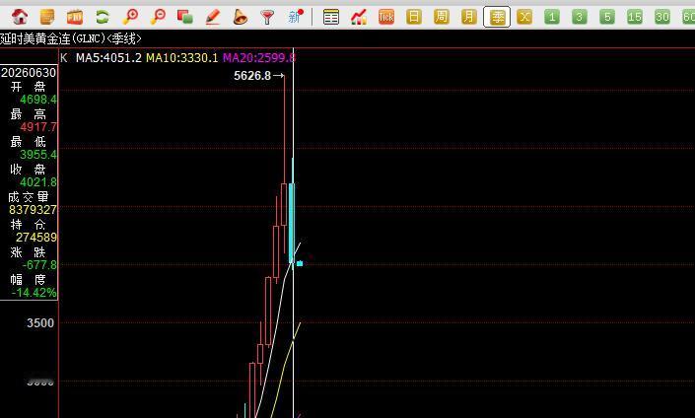The height and width of the screenshot is (418, 695).
Task: Switch to Tick chart view
Action: tap(386, 18)
